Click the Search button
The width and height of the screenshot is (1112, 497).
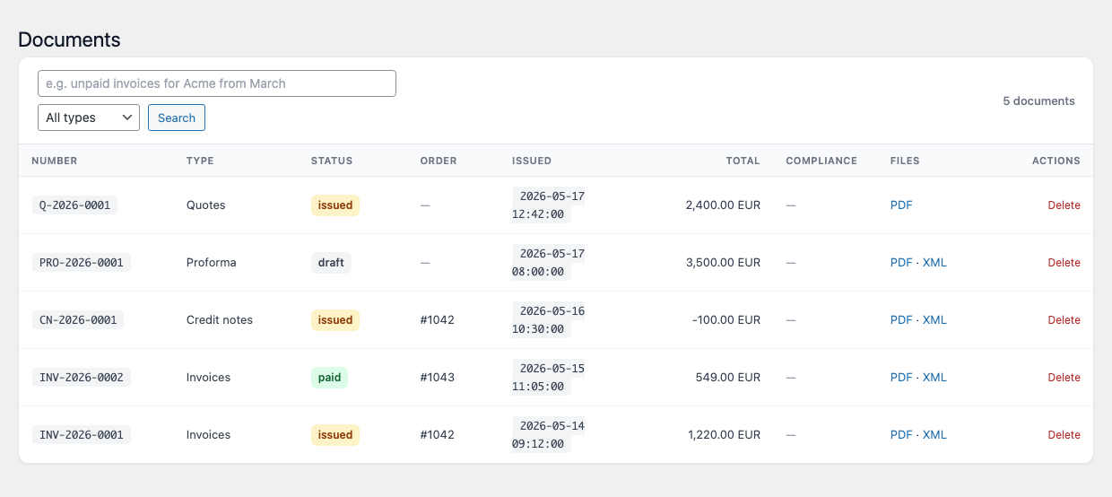click(177, 118)
